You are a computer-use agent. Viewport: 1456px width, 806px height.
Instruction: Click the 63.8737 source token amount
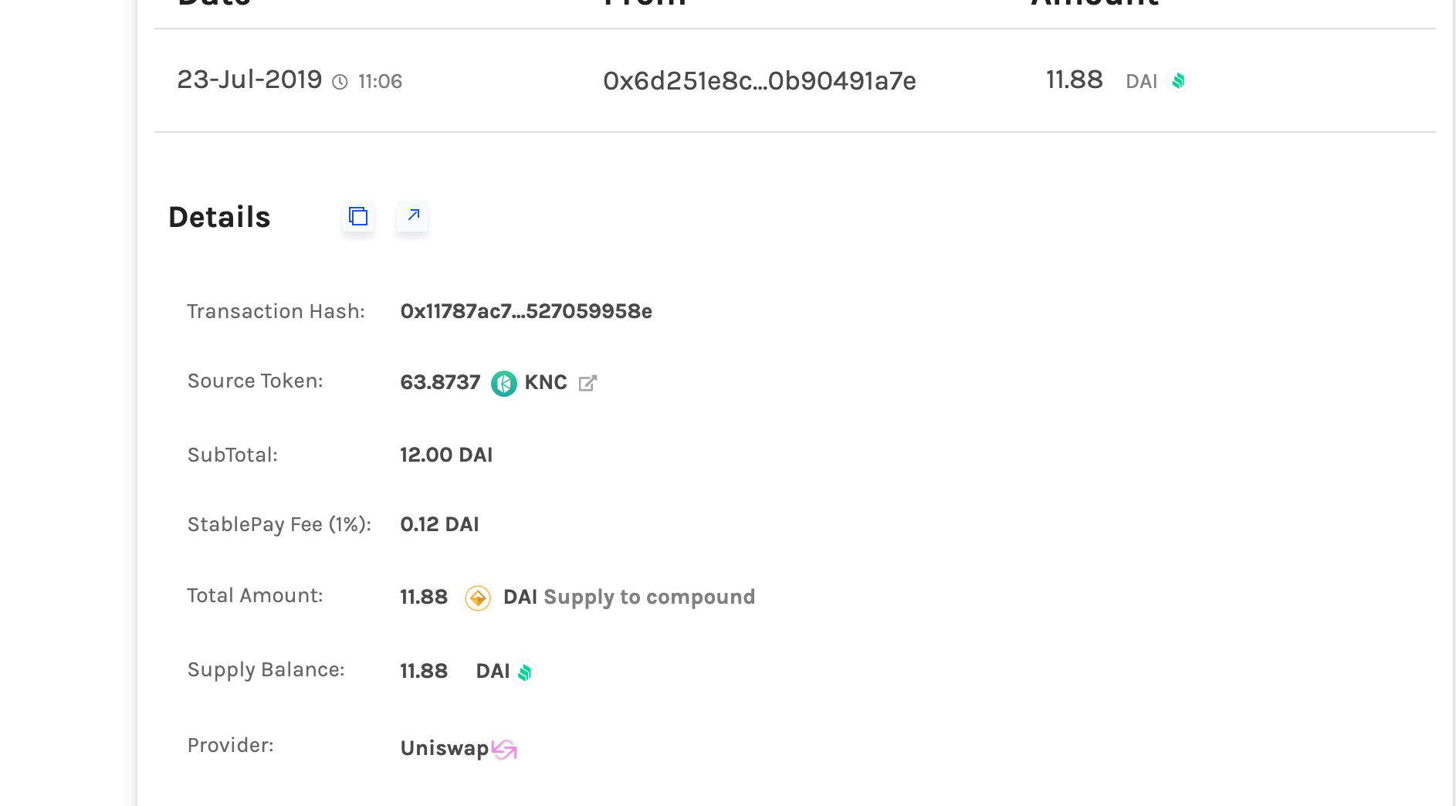tap(440, 382)
